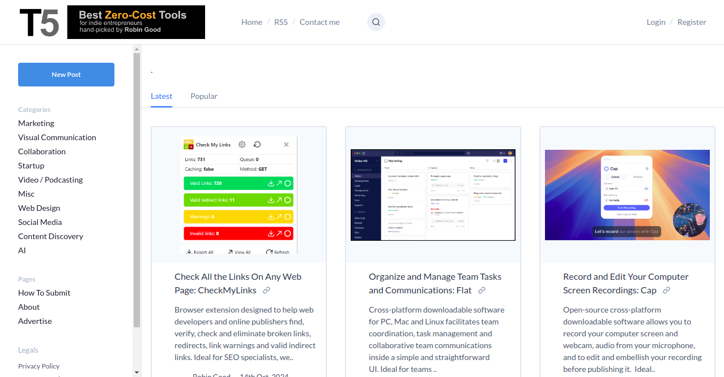Screen dimensions: 724x377
Task: Click the T5 logo
Action: point(39,23)
